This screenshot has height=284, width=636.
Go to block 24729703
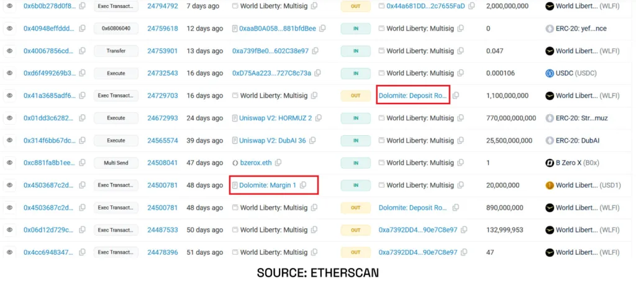point(163,95)
